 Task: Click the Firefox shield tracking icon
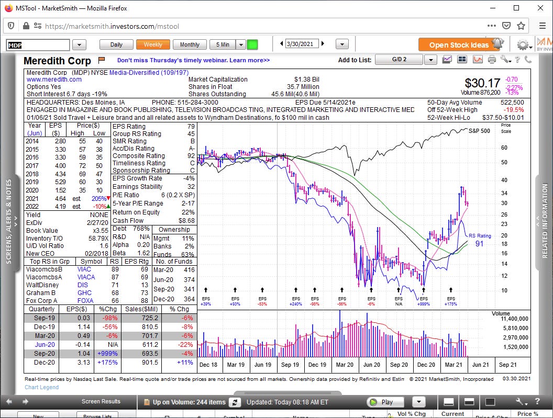coord(11,26)
